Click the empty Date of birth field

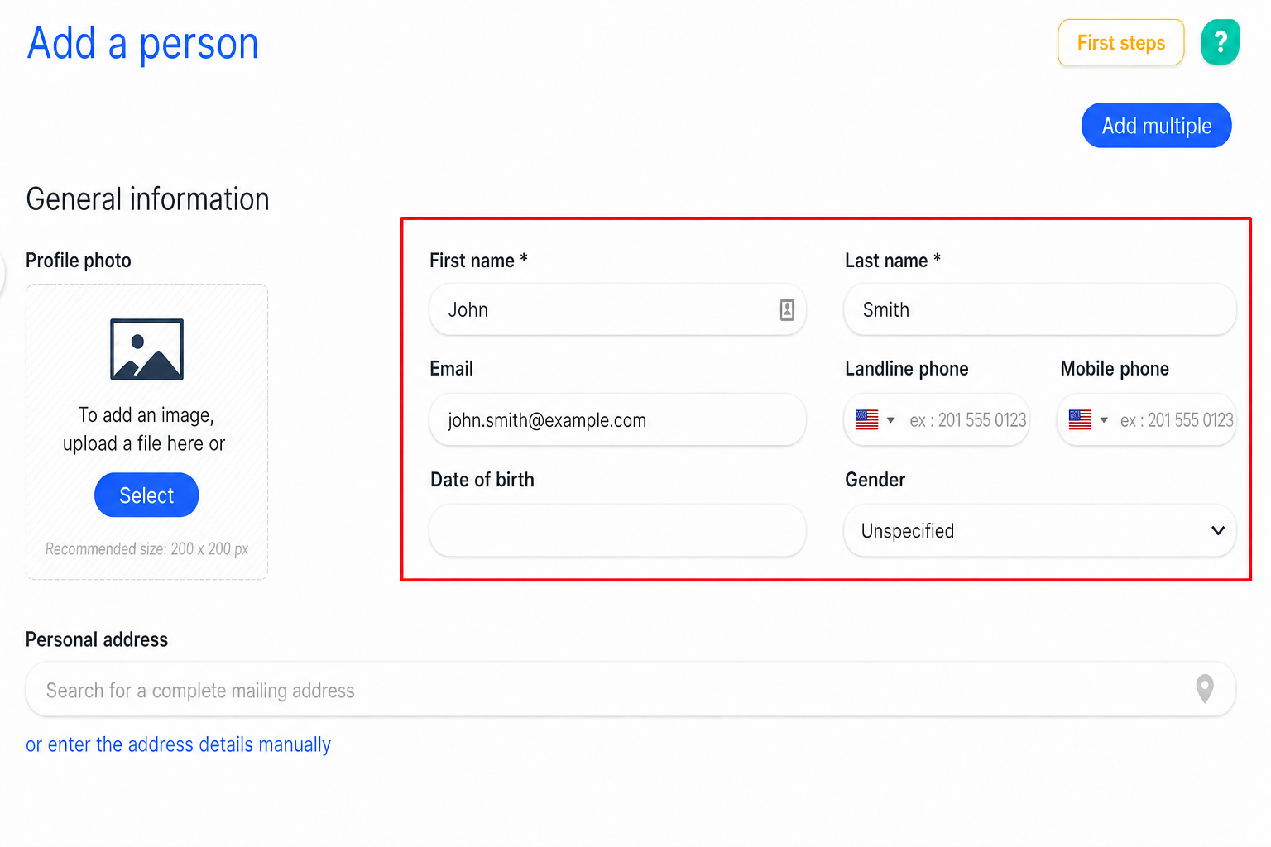(617, 530)
